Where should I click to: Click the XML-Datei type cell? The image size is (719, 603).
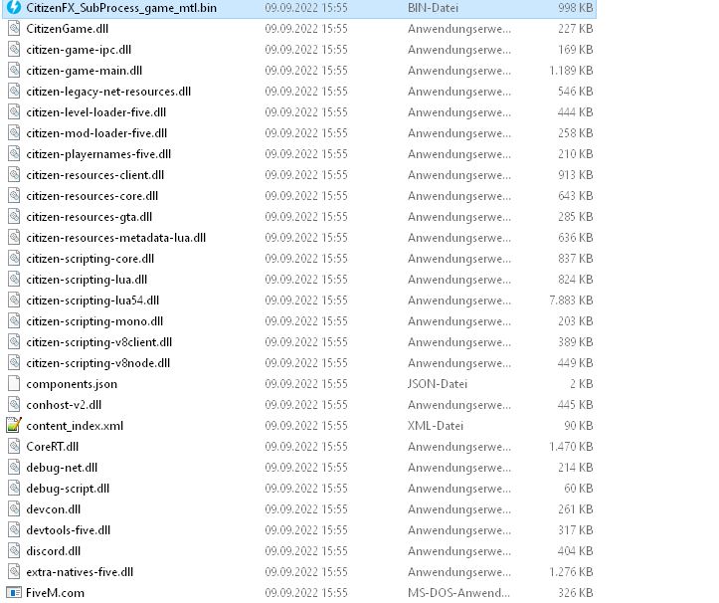436,426
